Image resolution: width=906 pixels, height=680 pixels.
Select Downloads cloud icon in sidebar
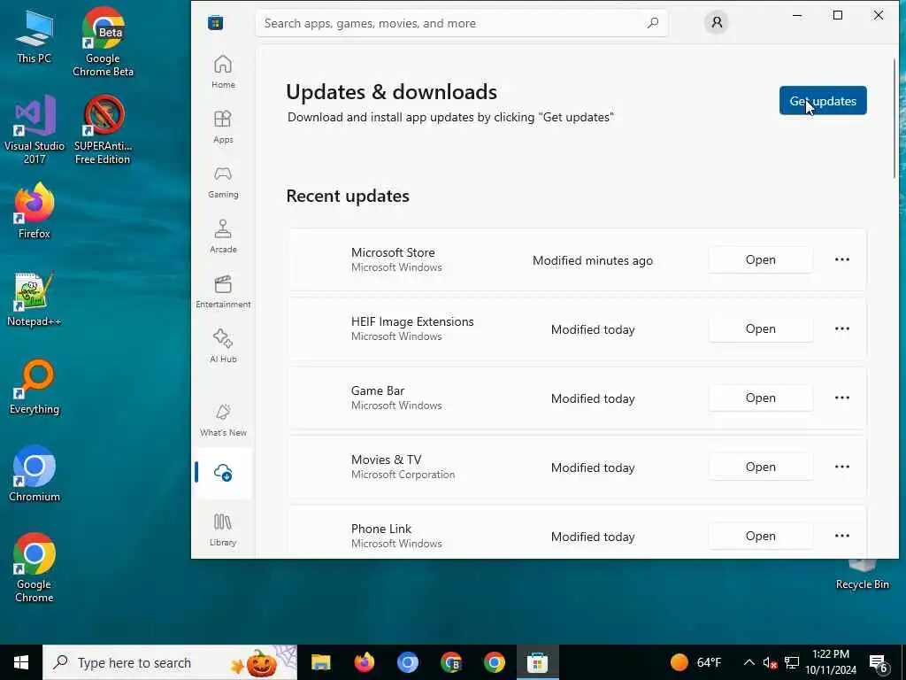[x=223, y=473]
